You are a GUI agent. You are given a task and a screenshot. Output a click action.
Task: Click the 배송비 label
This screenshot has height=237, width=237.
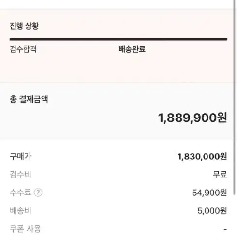[20, 211]
